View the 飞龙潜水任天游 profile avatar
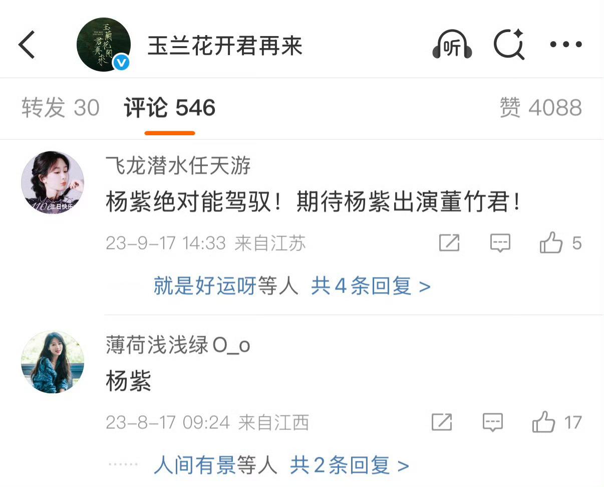Viewport: 604px width, 487px height. pyautogui.click(x=53, y=182)
